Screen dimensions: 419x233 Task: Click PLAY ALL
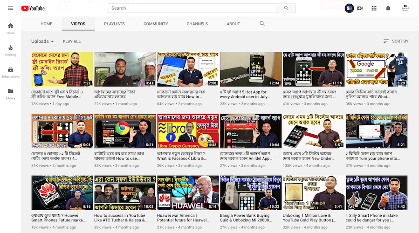pos(72,41)
